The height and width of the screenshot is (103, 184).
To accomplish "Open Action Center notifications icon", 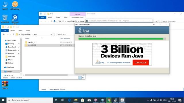I will tap(180, 100).
